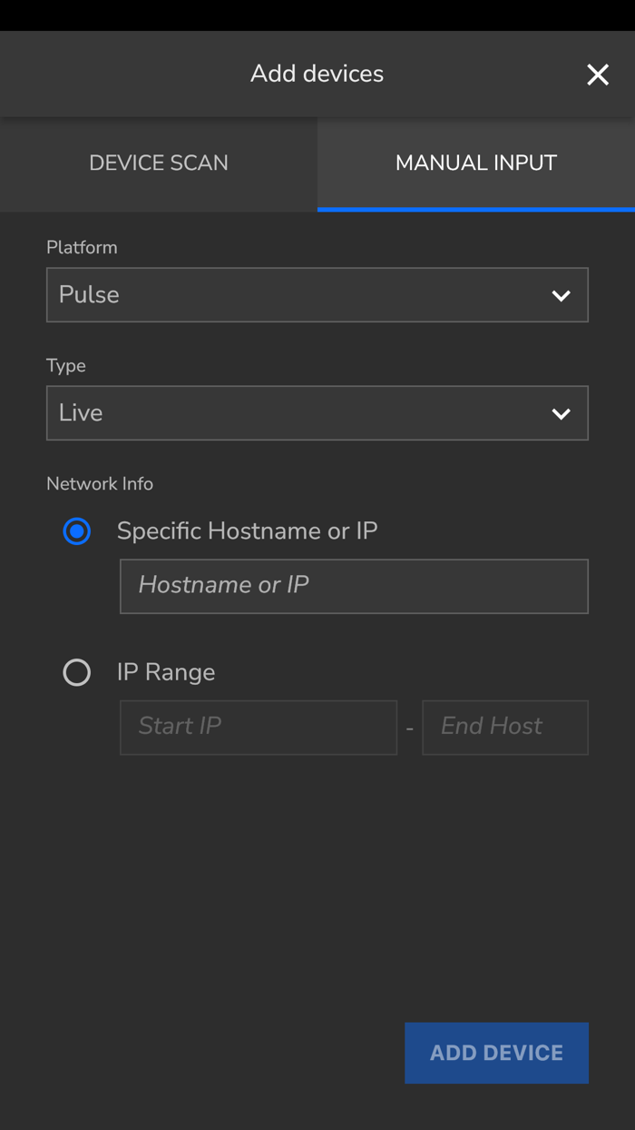This screenshot has width=635, height=1130.
Task: Switch to the Device Scan tab
Action: 159,164
